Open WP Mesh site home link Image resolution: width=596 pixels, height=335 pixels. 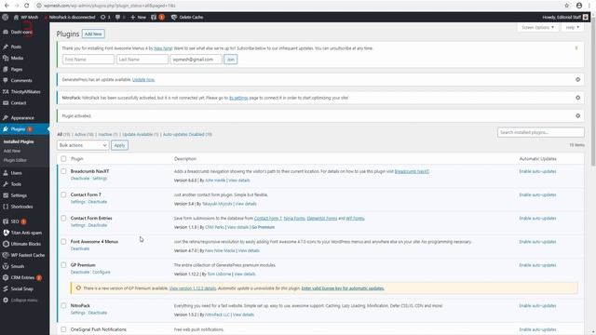tap(26, 17)
